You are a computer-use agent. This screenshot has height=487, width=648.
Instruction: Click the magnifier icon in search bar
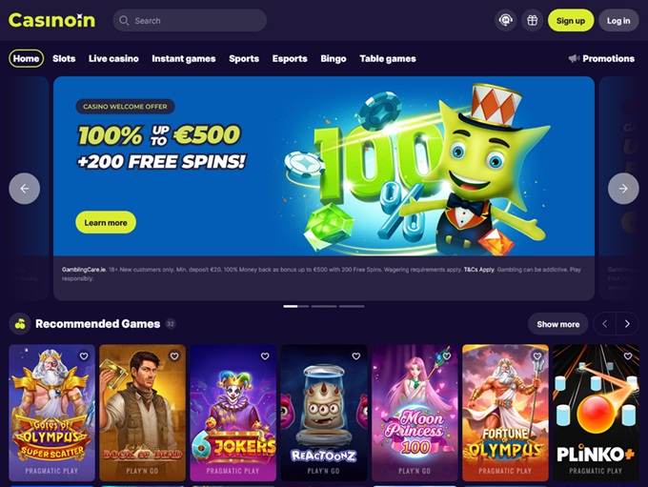point(124,20)
